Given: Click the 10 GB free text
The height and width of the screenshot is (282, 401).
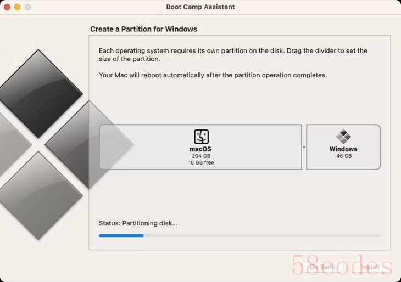Looking at the screenshot, I should 201,163.
